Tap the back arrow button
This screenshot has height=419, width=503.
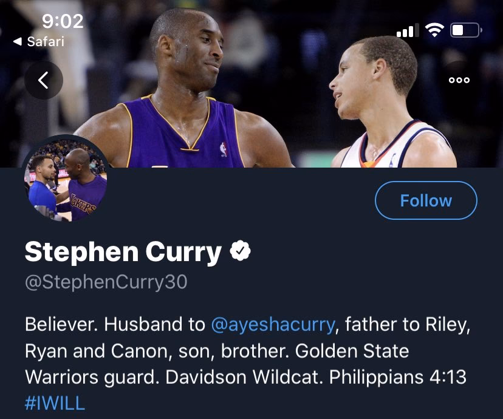tap(43, 80)
